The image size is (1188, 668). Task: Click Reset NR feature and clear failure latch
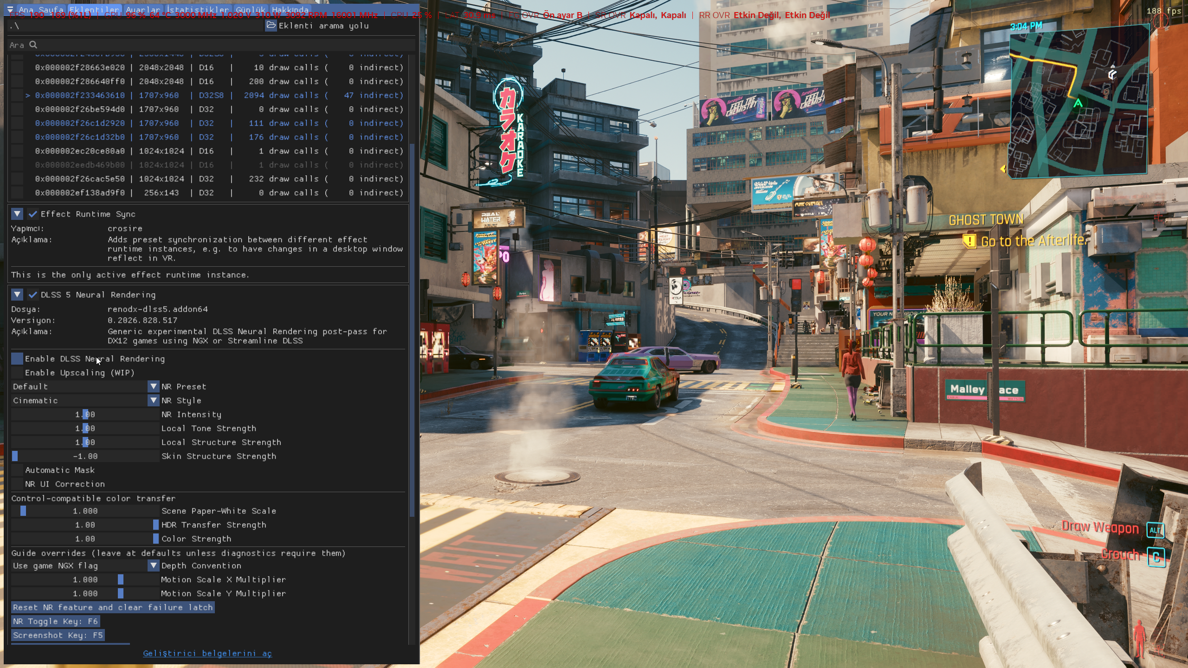113,607
